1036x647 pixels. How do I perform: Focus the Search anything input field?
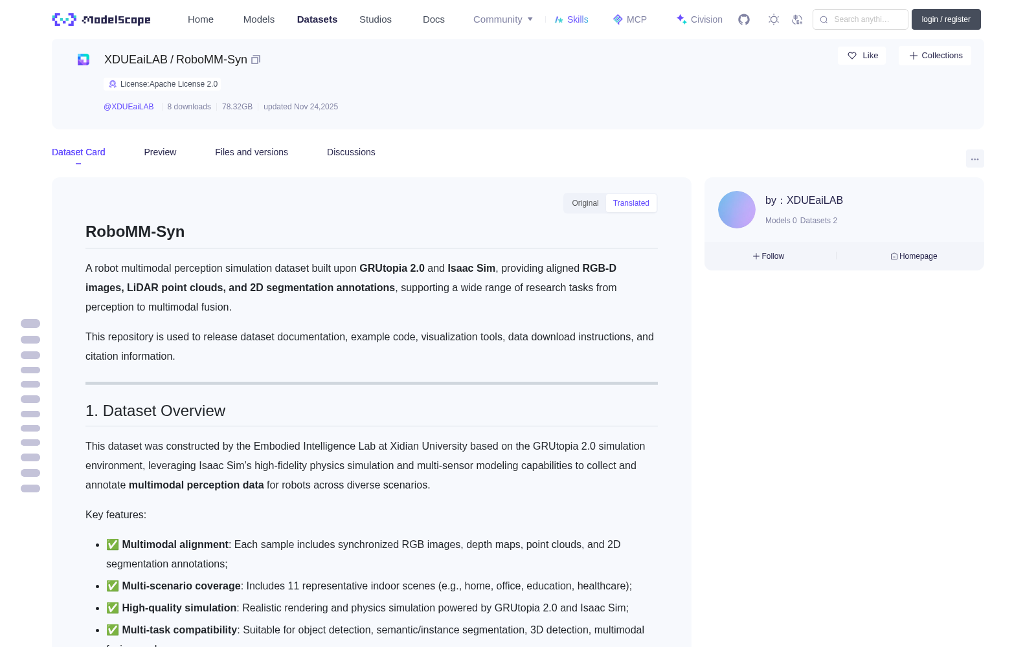(861, 19)
